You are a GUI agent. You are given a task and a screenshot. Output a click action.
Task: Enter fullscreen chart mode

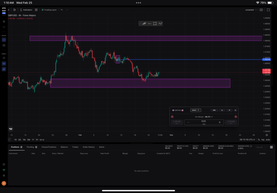pos(268,10)
